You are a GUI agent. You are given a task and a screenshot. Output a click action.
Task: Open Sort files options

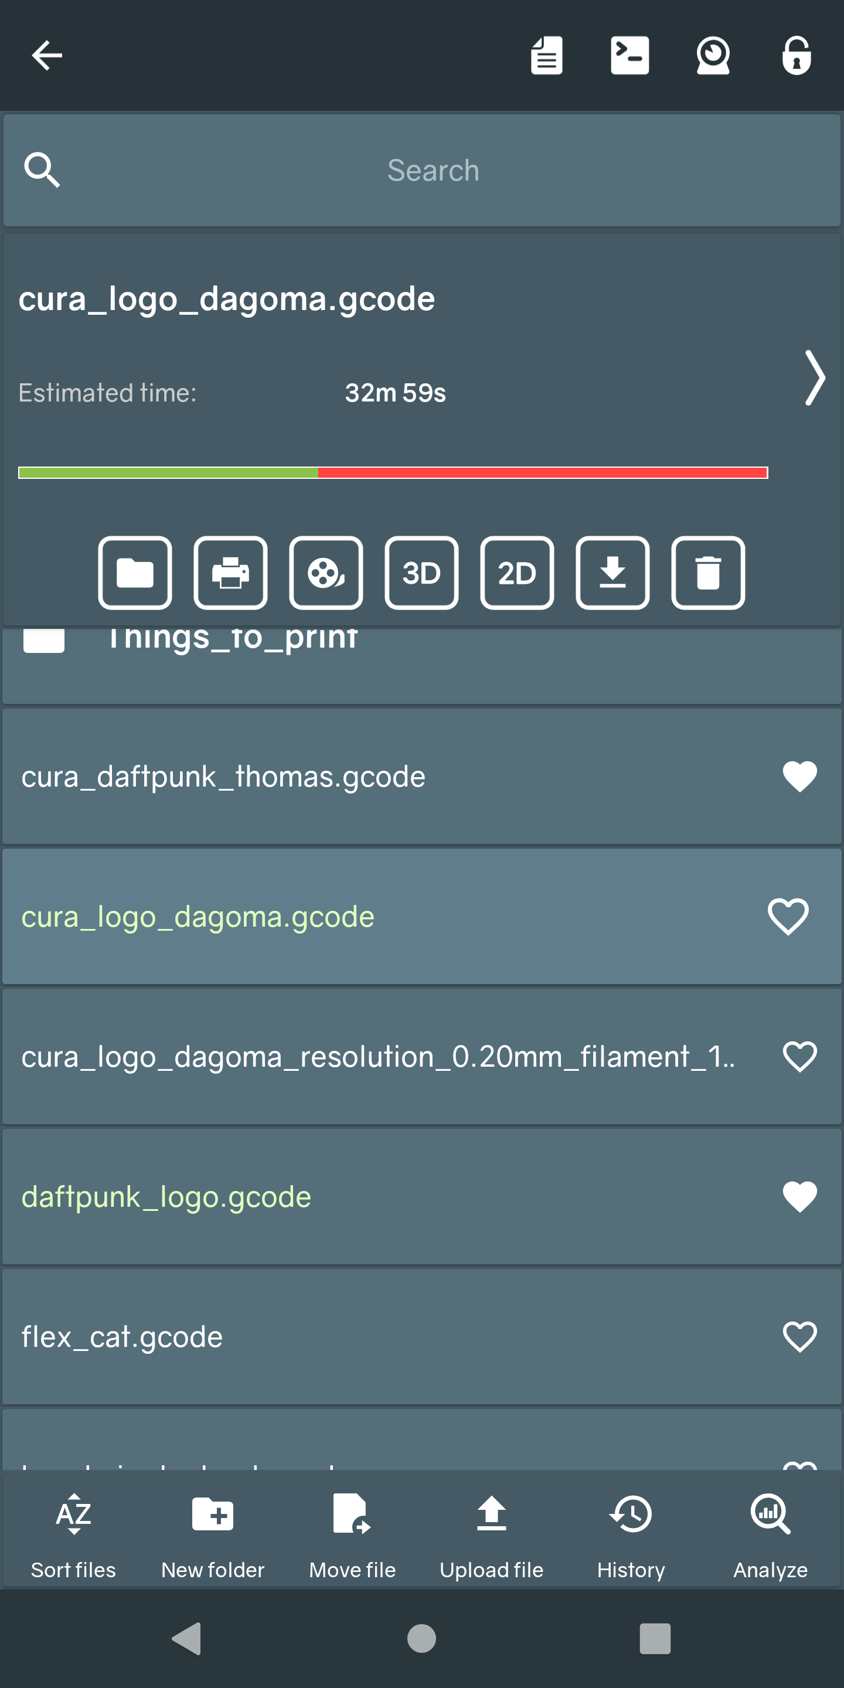click(73, 1533)
